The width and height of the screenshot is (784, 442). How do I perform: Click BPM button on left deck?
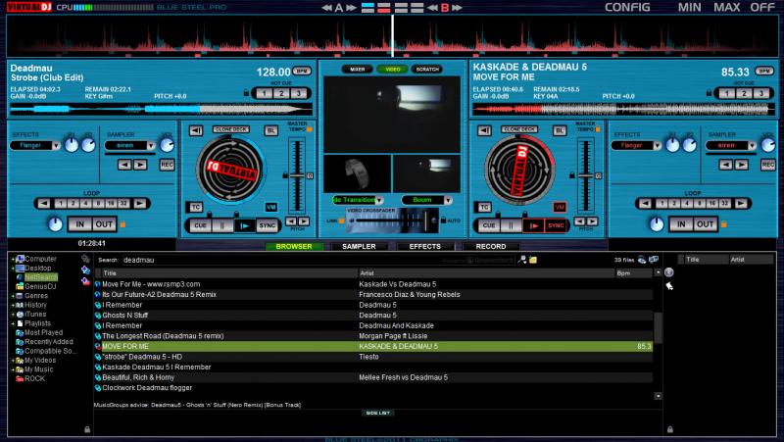pos(302,71)
